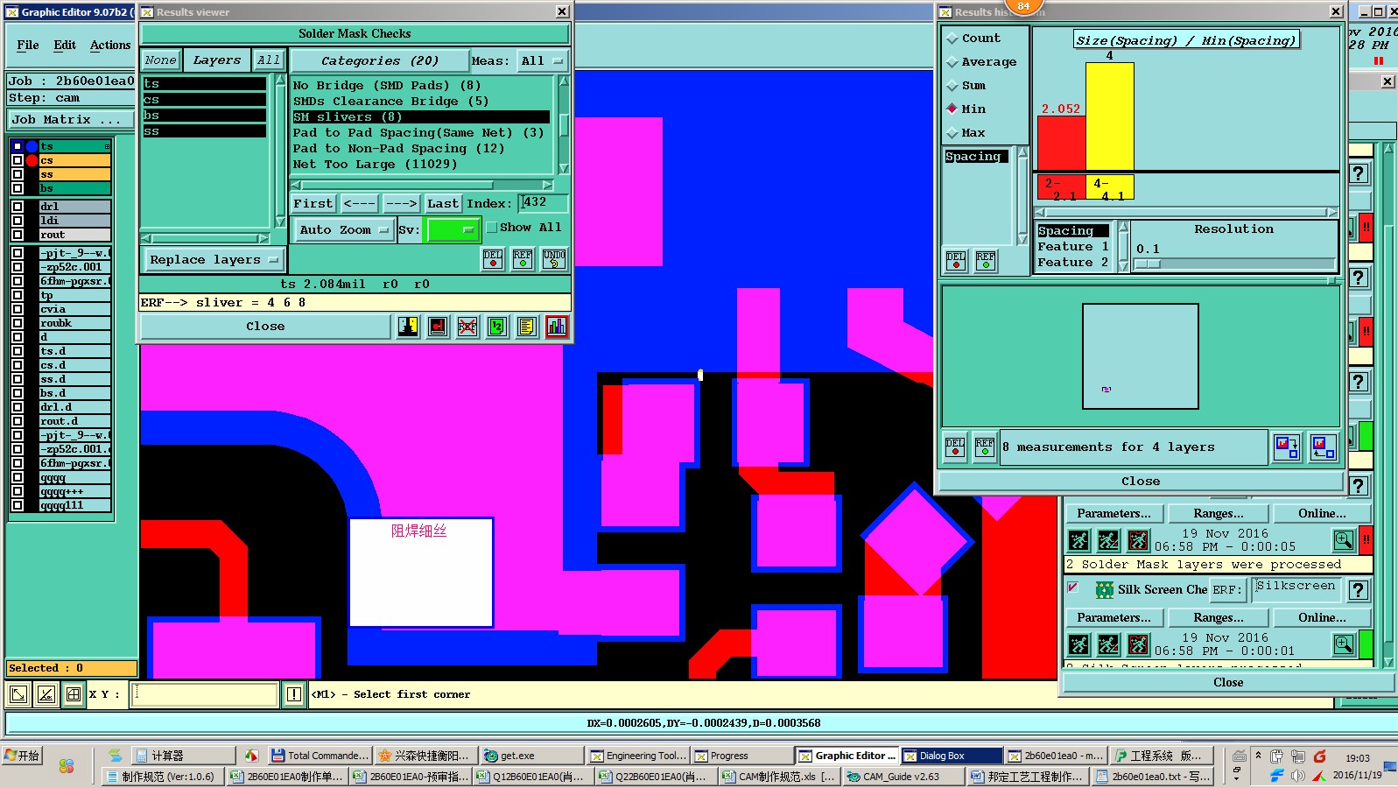Open Solder Mask results magnifier icon
Viewport: 1398px width, 788px height.
tap(1344, 540)
